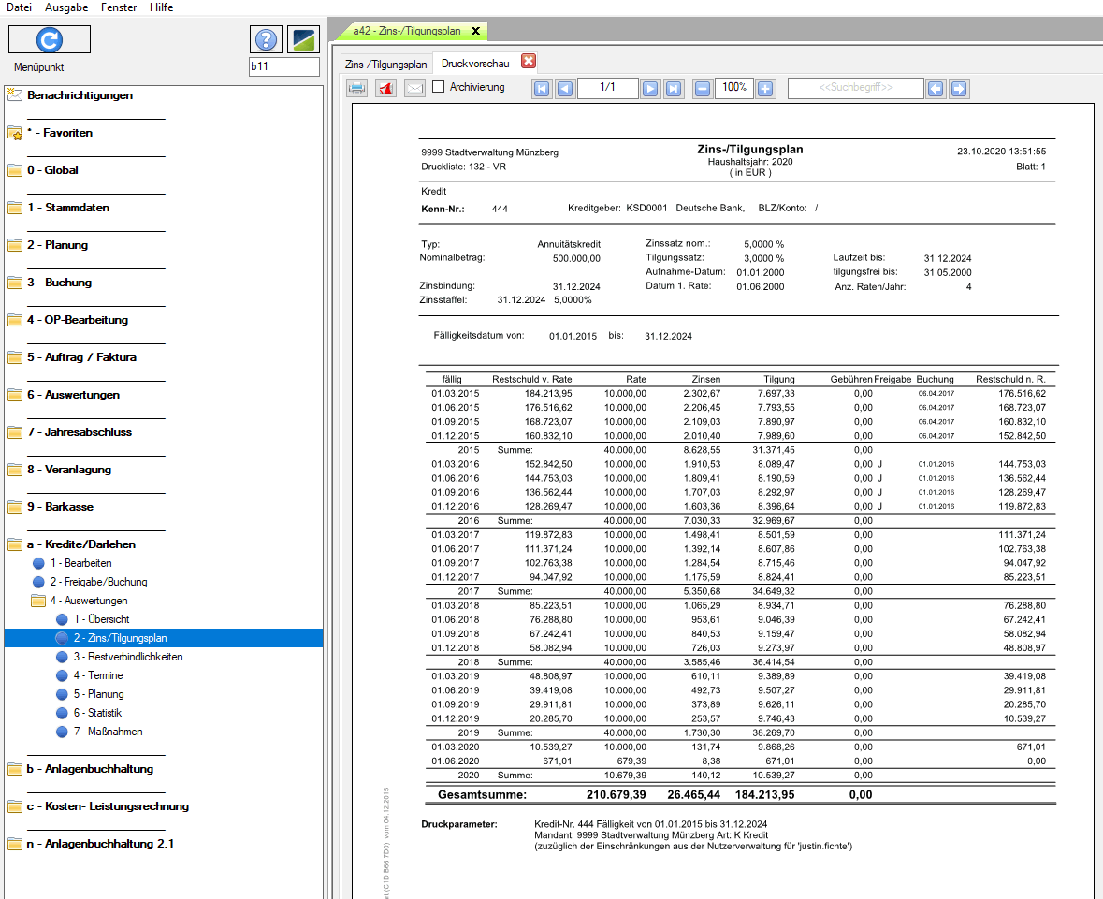
Task: Export the report as PDF
Action: click(x=385, y=89)
